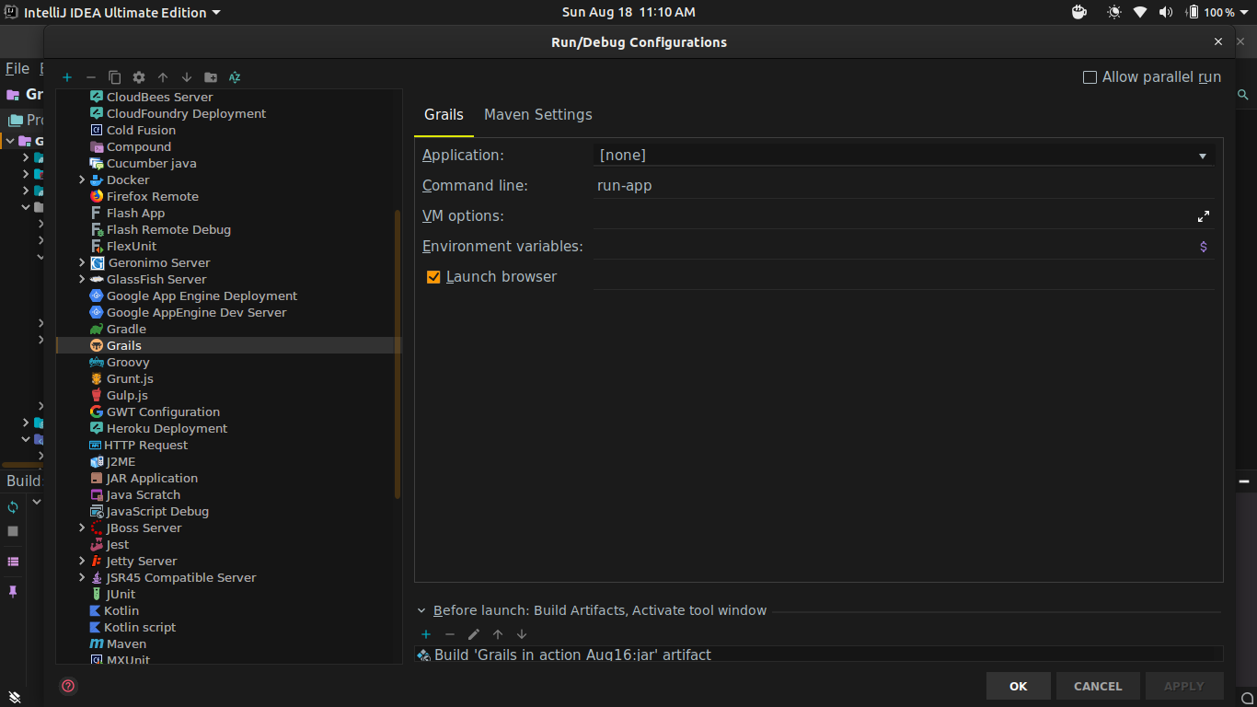The image size is (1257, 707).
Task: Switch to Maven Settings tab
Action: coord(538,115)
